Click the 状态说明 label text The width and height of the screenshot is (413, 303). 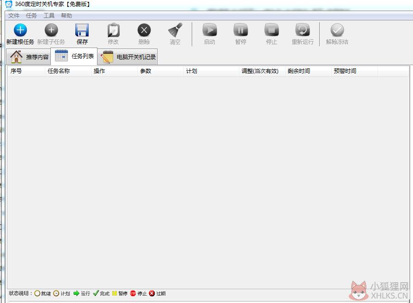pyautogui.click(x=20, y=293)
